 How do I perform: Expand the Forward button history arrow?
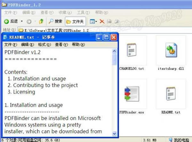(x=35, y=21)
